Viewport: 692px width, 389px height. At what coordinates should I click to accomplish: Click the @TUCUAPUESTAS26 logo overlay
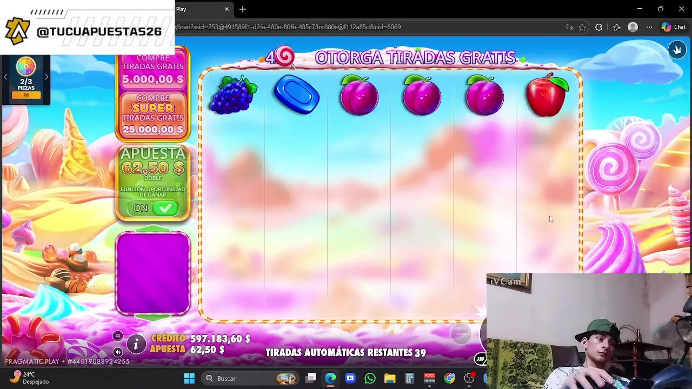(x=86, y=27)
